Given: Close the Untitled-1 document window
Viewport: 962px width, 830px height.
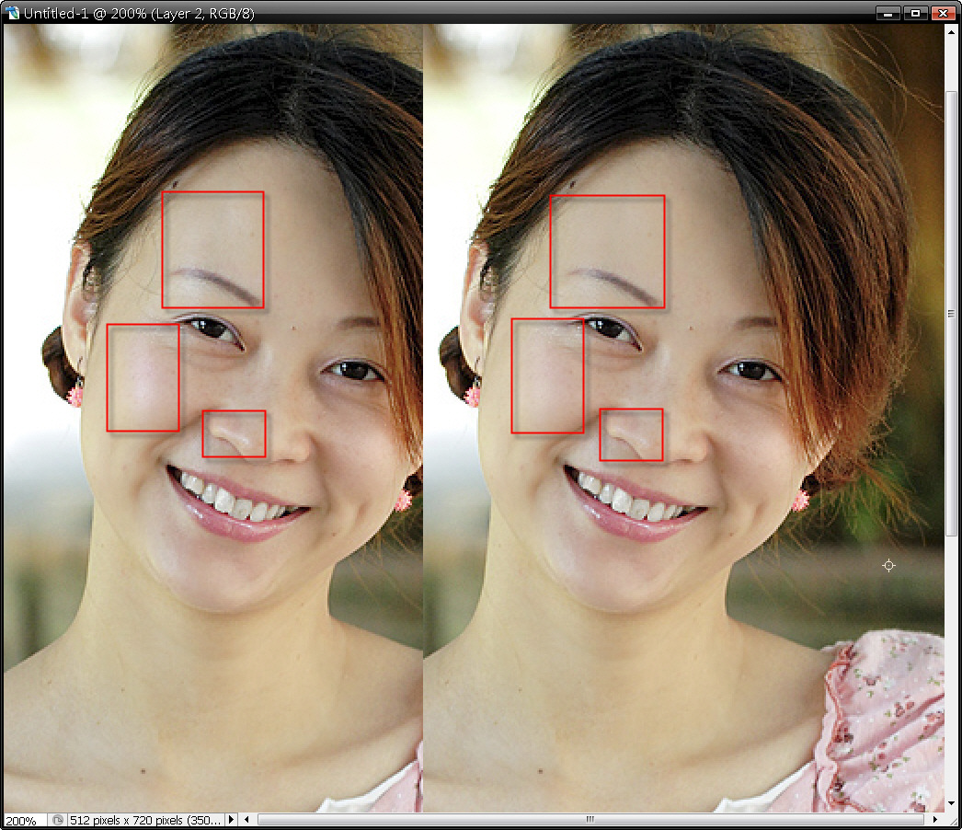Looking at the screenshot, I should click(943, 13).
